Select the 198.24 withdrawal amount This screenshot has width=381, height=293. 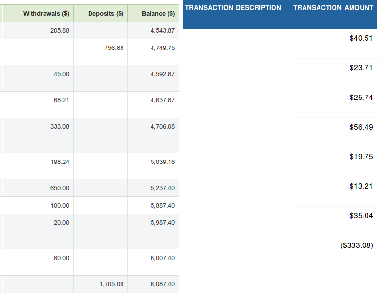click(x=60, y=162)
